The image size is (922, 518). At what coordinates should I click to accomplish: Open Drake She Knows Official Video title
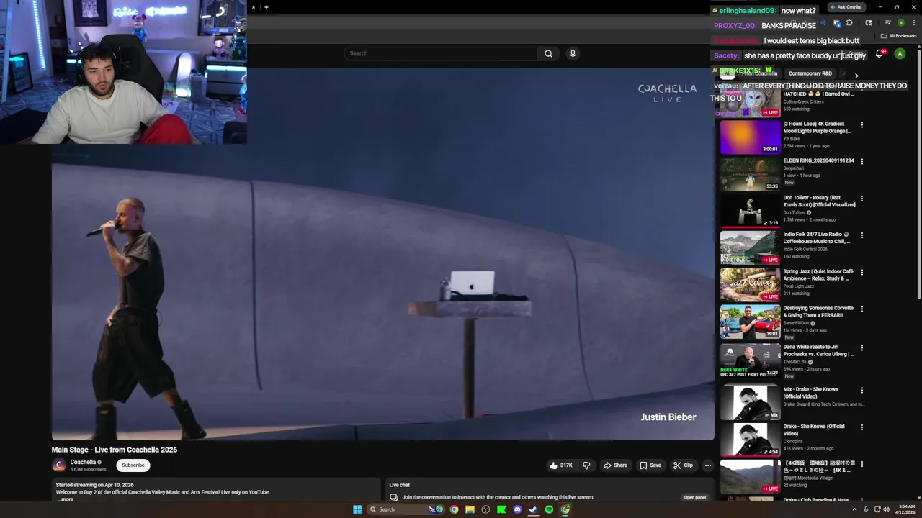point(814,430)
